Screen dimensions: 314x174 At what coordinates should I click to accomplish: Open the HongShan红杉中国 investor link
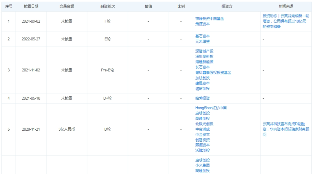pos(211,108)
